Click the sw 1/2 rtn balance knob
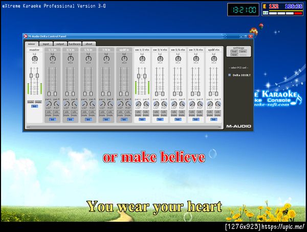This screenshot has height=232, width=307. point(142,58)
